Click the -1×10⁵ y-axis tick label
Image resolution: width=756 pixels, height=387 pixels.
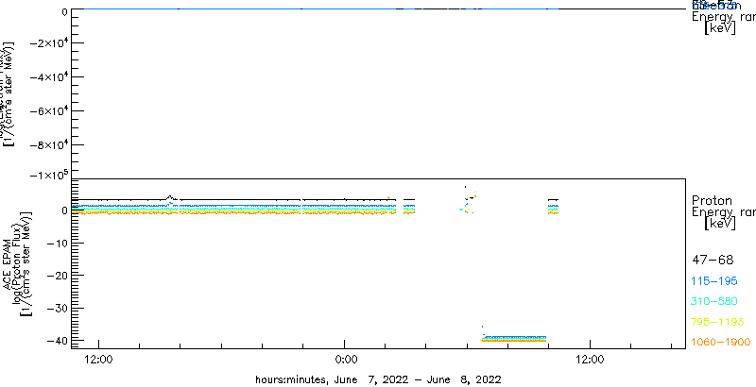pyautogui.click(x=49, y=176)
